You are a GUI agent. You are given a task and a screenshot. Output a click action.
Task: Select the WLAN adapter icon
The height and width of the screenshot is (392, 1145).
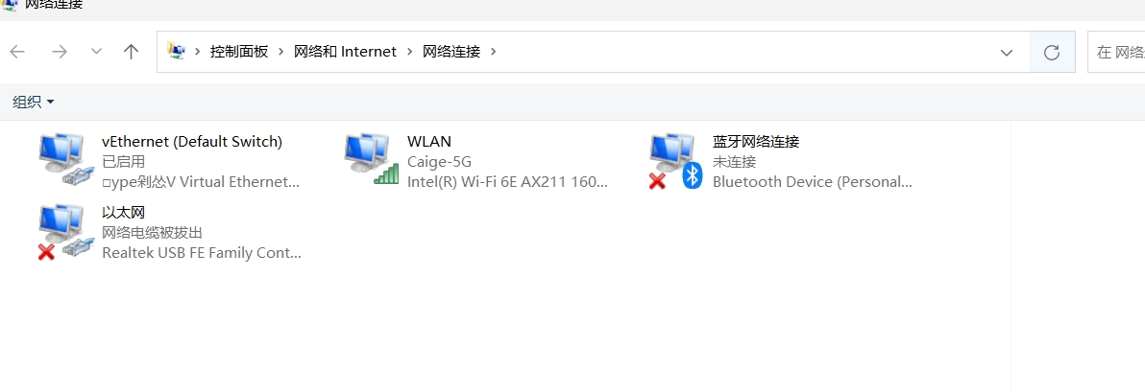(x=372, y=159)
